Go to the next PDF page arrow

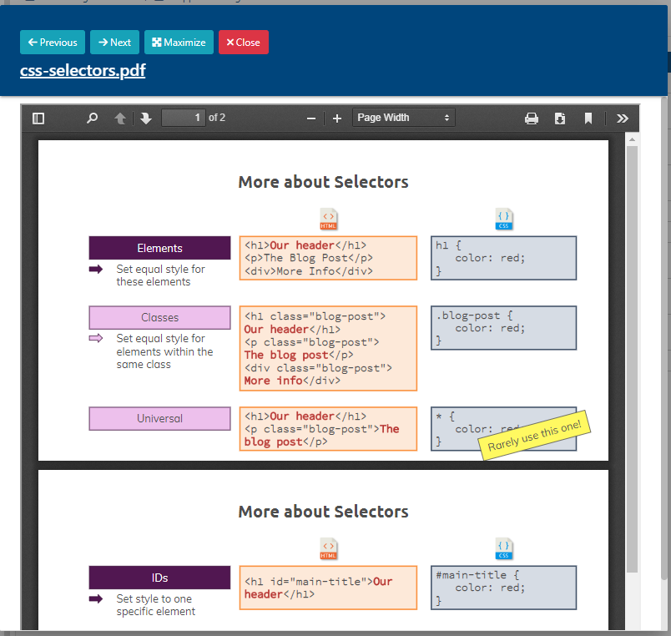146,119
